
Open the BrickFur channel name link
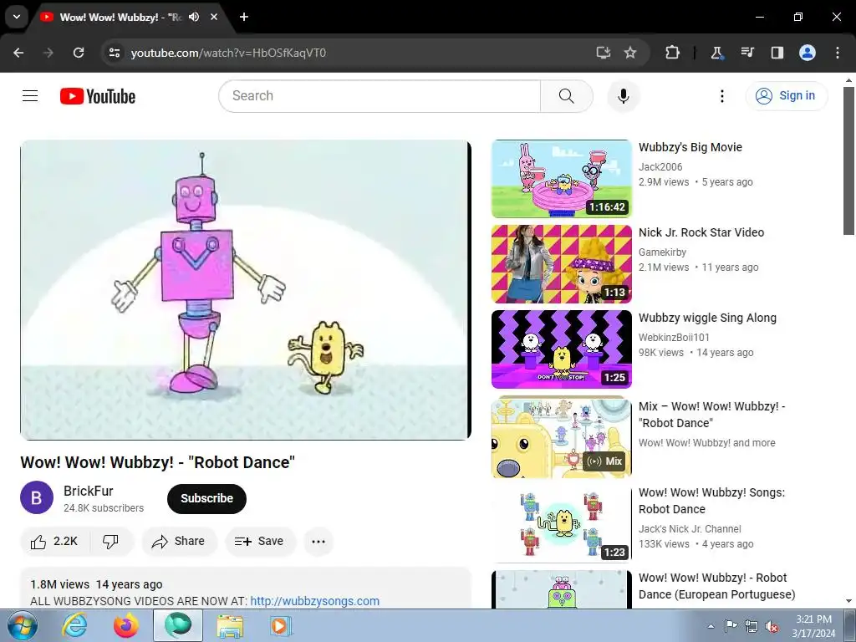click(x=88, y=491)
